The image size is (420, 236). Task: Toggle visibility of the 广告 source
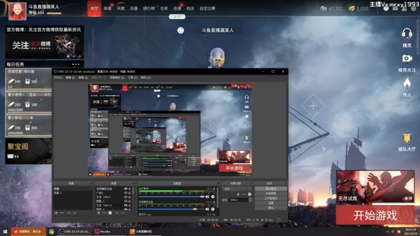pyautogui.click(x=125, y=192)
